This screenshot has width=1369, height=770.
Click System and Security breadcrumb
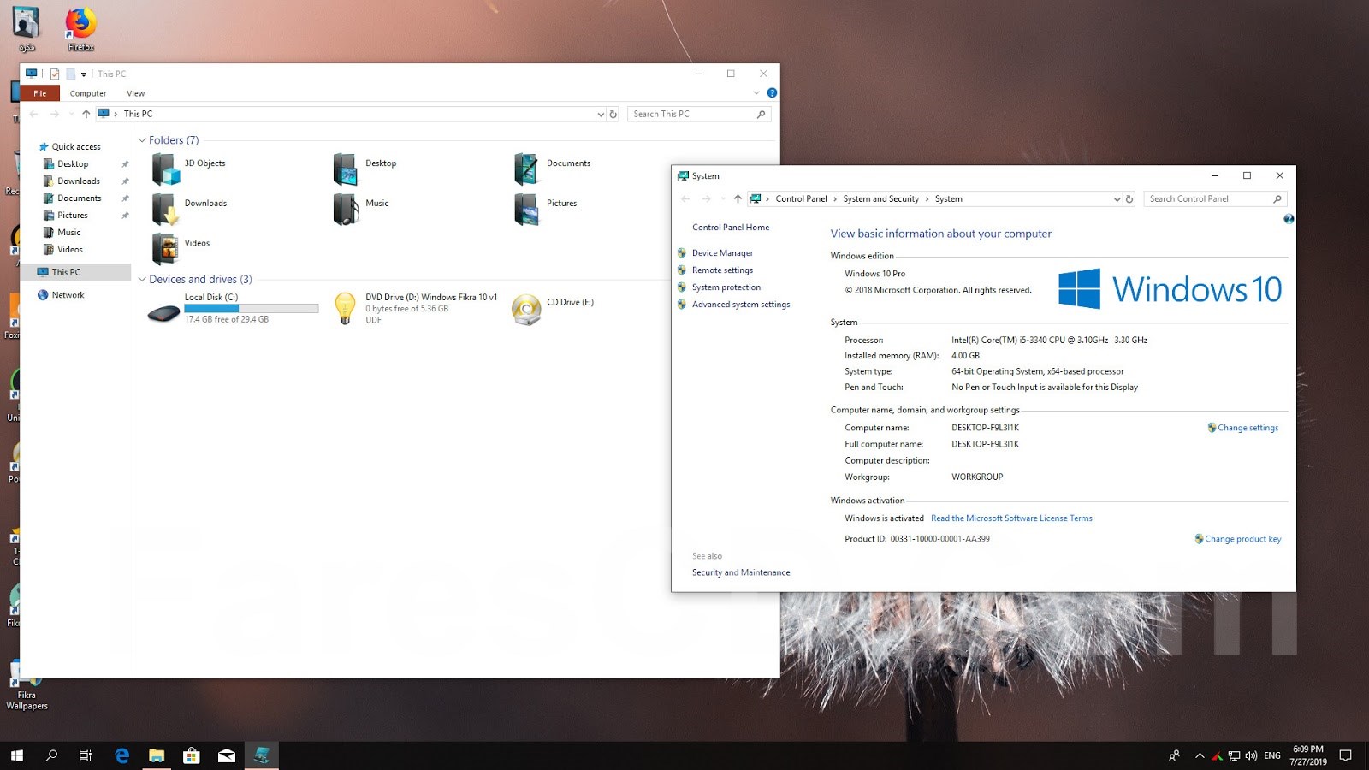880,198
